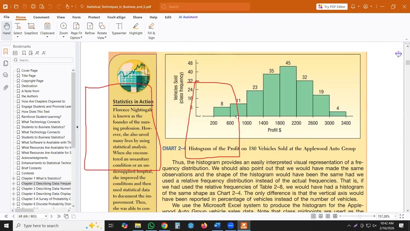Open the Foxit eSign tab
Image resolution: width=410 pixels, height=231 pixels.
coord(116,17)
